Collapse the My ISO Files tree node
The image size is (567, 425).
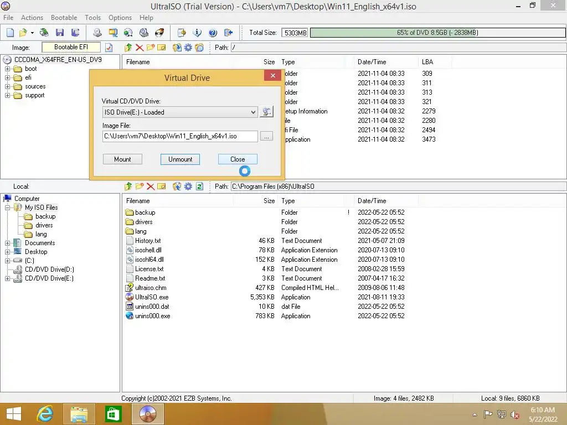pos(7,208)
